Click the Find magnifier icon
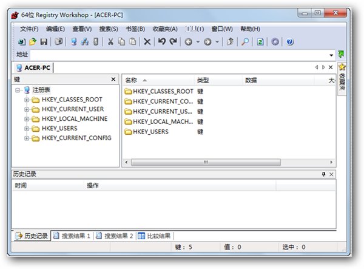 tap(245, 42)
